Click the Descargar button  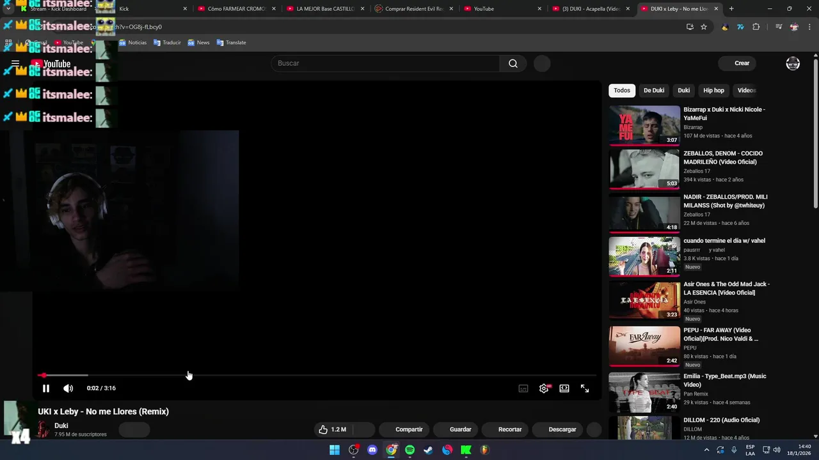tap(557, 429)
